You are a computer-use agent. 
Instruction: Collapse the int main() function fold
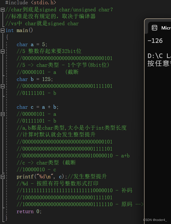(3, 31)
